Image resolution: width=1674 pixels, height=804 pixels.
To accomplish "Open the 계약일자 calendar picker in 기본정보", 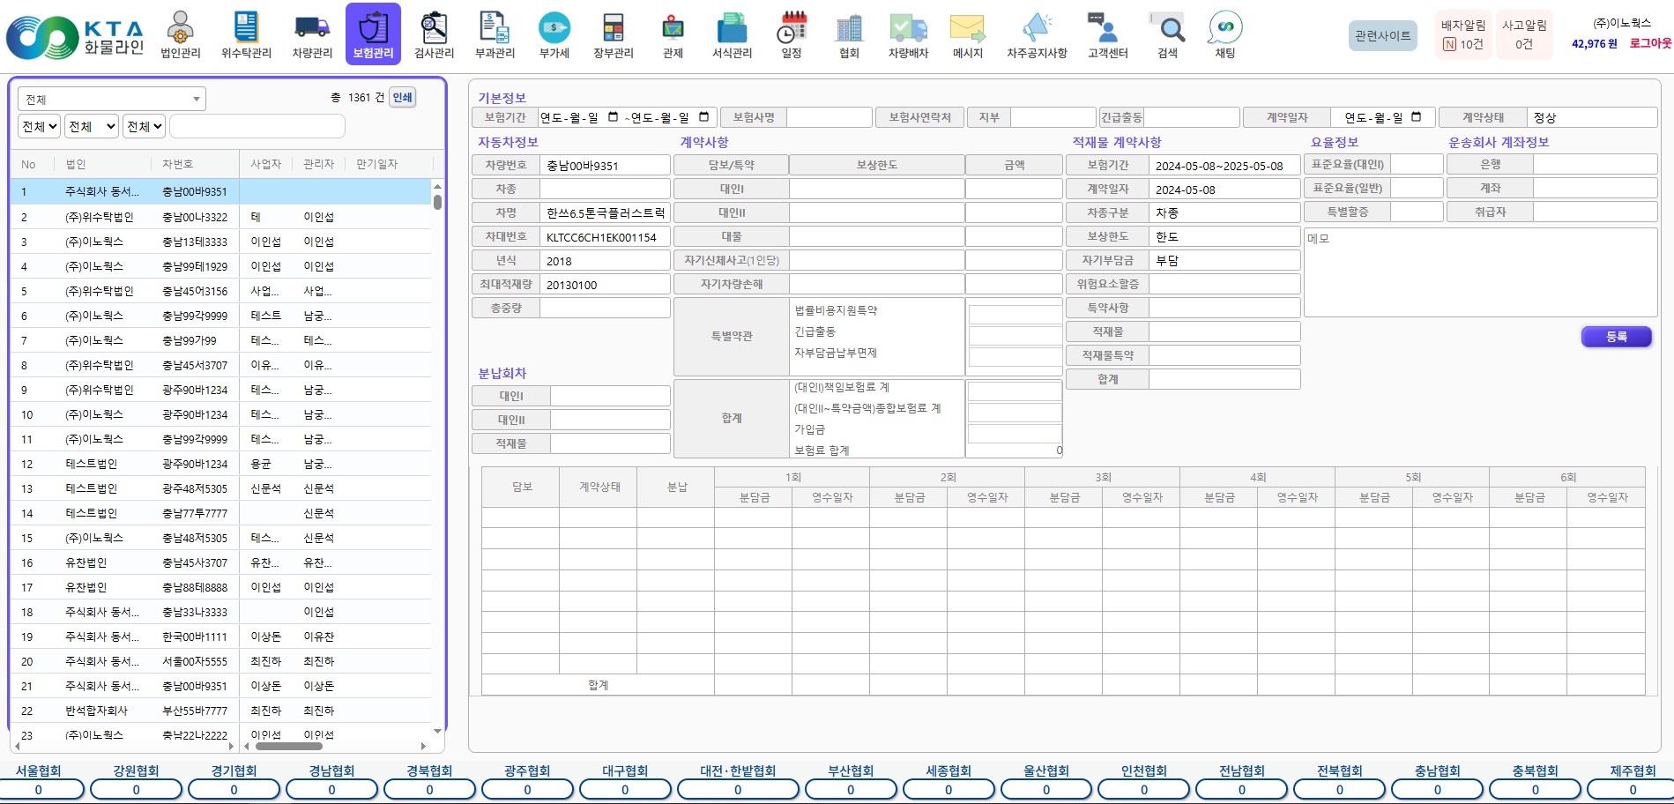I will 1417,117.
